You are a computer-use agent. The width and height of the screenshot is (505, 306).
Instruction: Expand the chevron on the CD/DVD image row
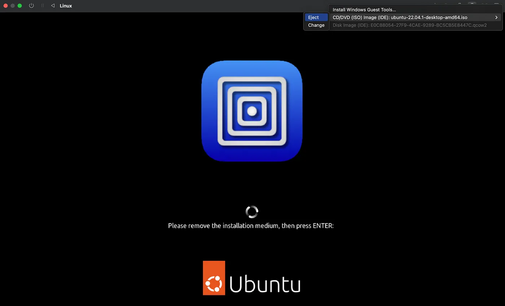pyautogui.click(x=496, y=17)
